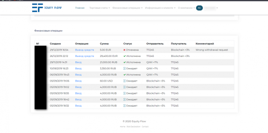This screenshot has height=133, width=268.
Task: Open Ввод link for 29/11/2019 14:31
Action: click(x=78, y=62)
